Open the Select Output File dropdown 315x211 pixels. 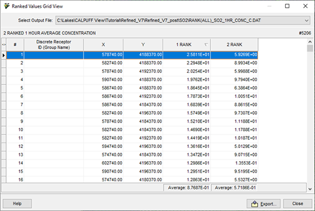coord(306,21)
